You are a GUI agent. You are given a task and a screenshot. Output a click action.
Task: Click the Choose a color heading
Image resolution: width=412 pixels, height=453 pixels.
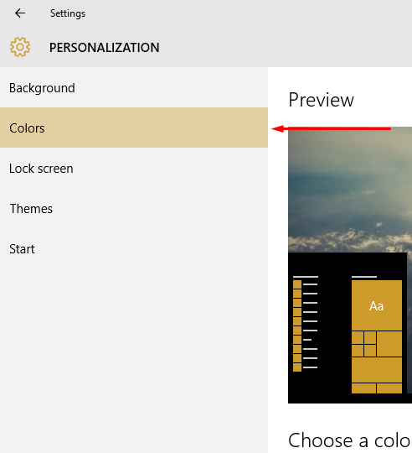[x=350, y=440]
